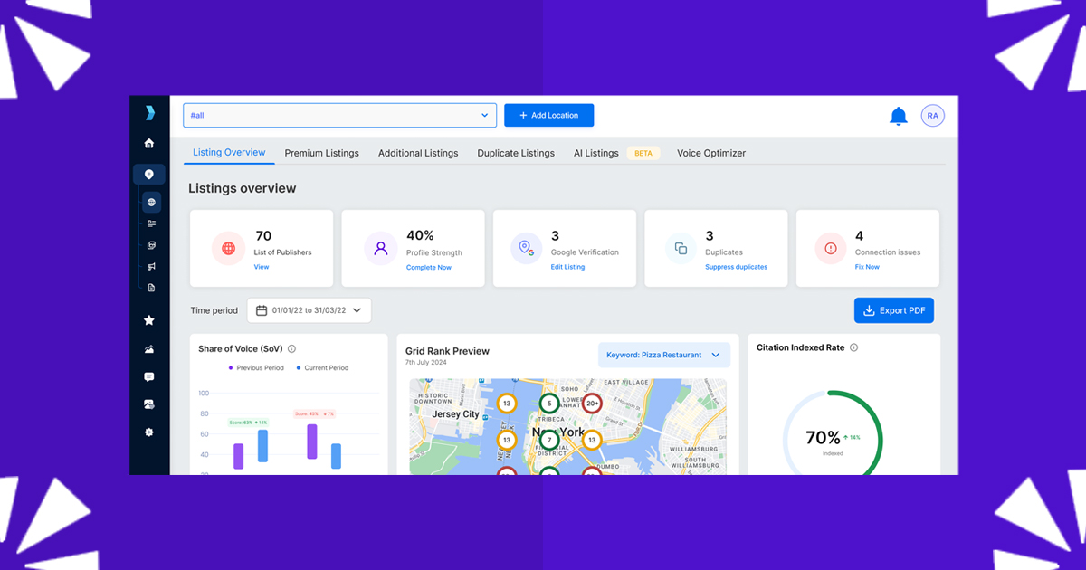The width and height of the screenshot is (1086, 570).
Task: Open the chat message sidebar icon
Action: (x=149, y=376)
